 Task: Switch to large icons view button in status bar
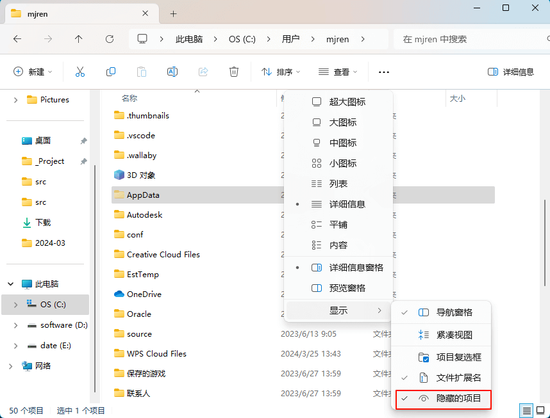540,410
